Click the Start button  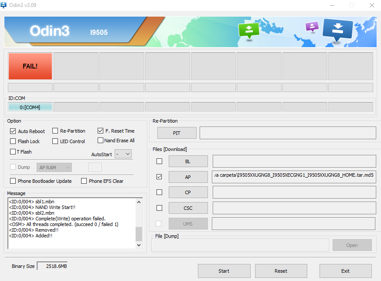(224, 271)
